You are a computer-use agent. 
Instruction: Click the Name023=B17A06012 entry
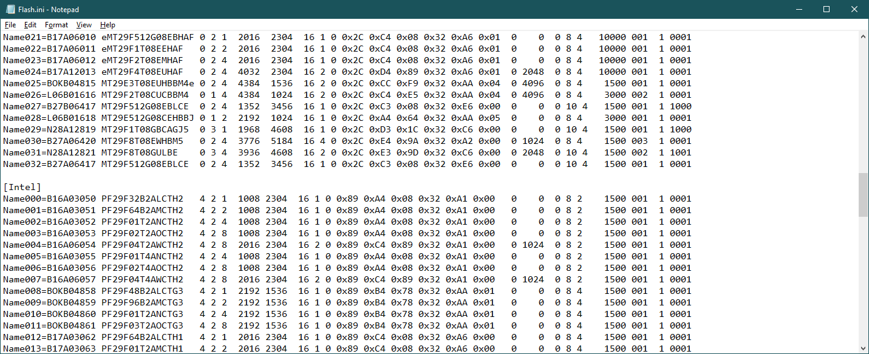tap(49, 60)
